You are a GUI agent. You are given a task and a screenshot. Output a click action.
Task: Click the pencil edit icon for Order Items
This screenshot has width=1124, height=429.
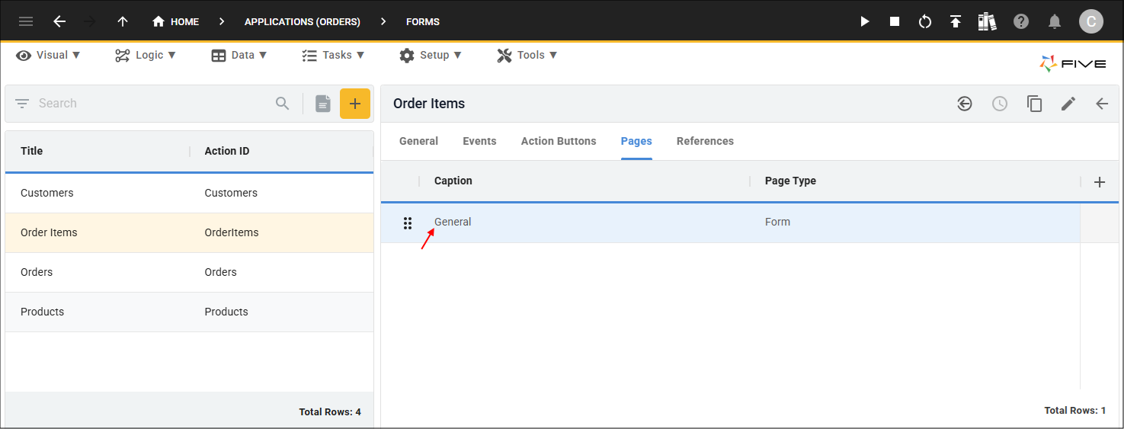[x=1068, y=104]
